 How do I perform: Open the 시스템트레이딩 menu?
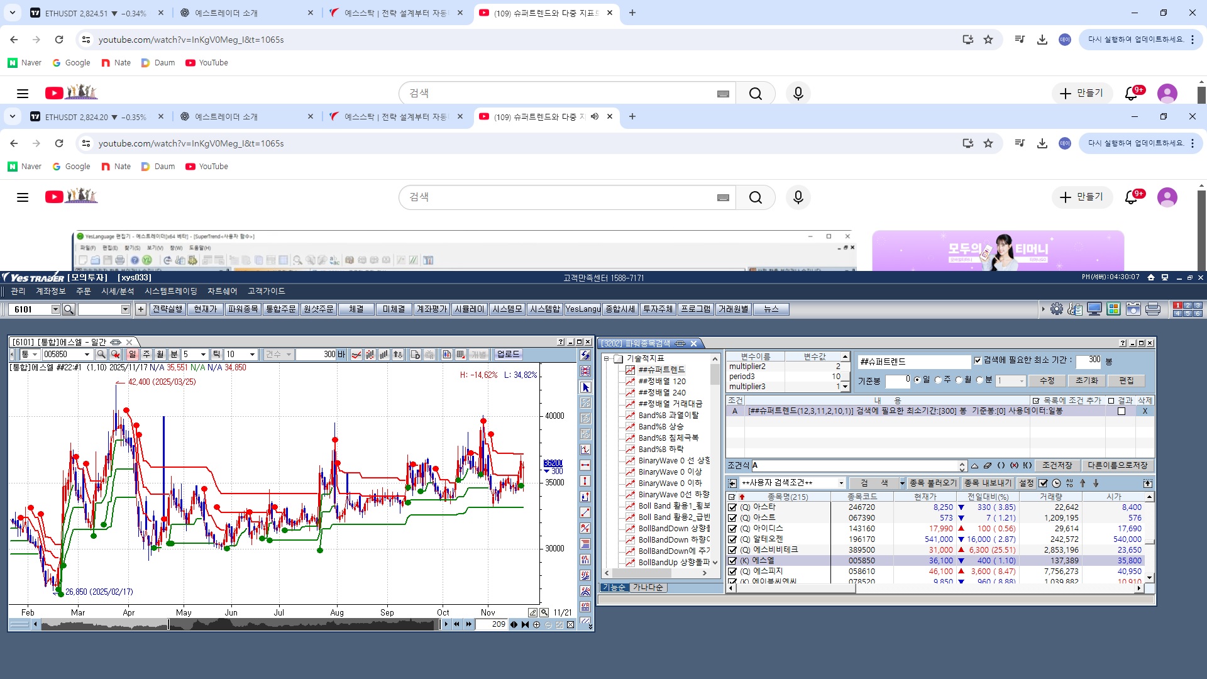click(170, 291)
